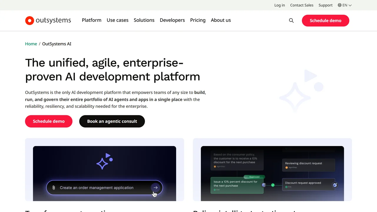
Task: Click the OutSystems logo
Action: coord(48,20)
